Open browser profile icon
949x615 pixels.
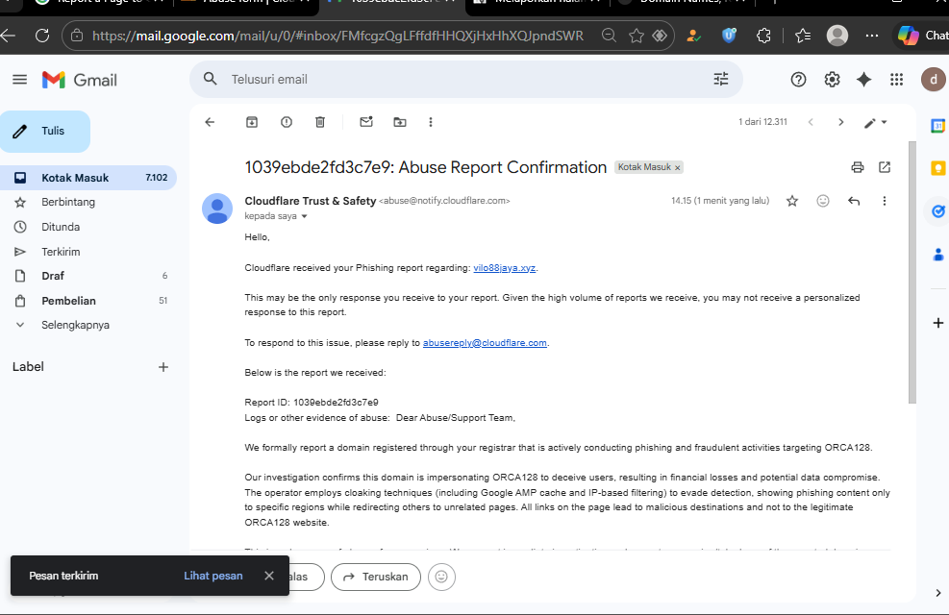pyautogui.click(x=837, y=36)
